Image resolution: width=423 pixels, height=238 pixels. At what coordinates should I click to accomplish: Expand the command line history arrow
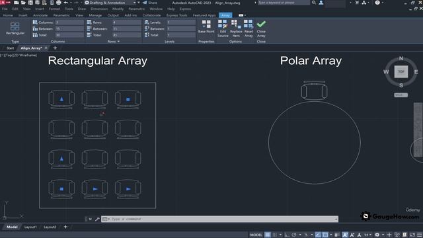[336, 219]
